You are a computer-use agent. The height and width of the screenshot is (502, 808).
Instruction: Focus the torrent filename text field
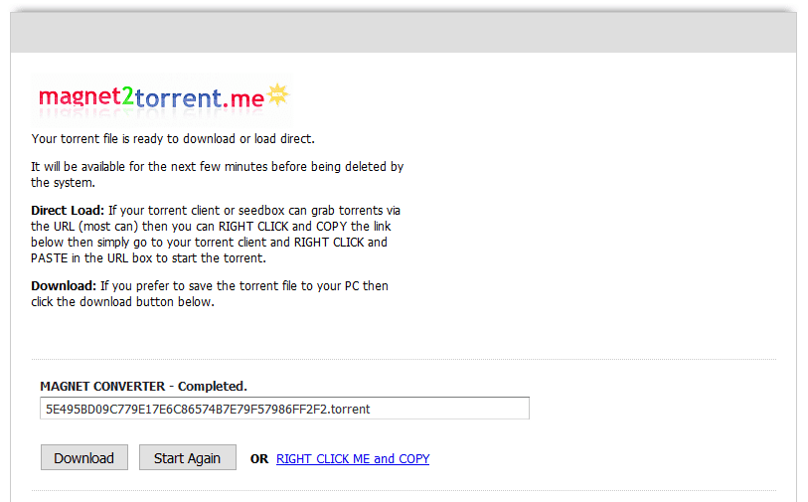click(x=284, y=409)
